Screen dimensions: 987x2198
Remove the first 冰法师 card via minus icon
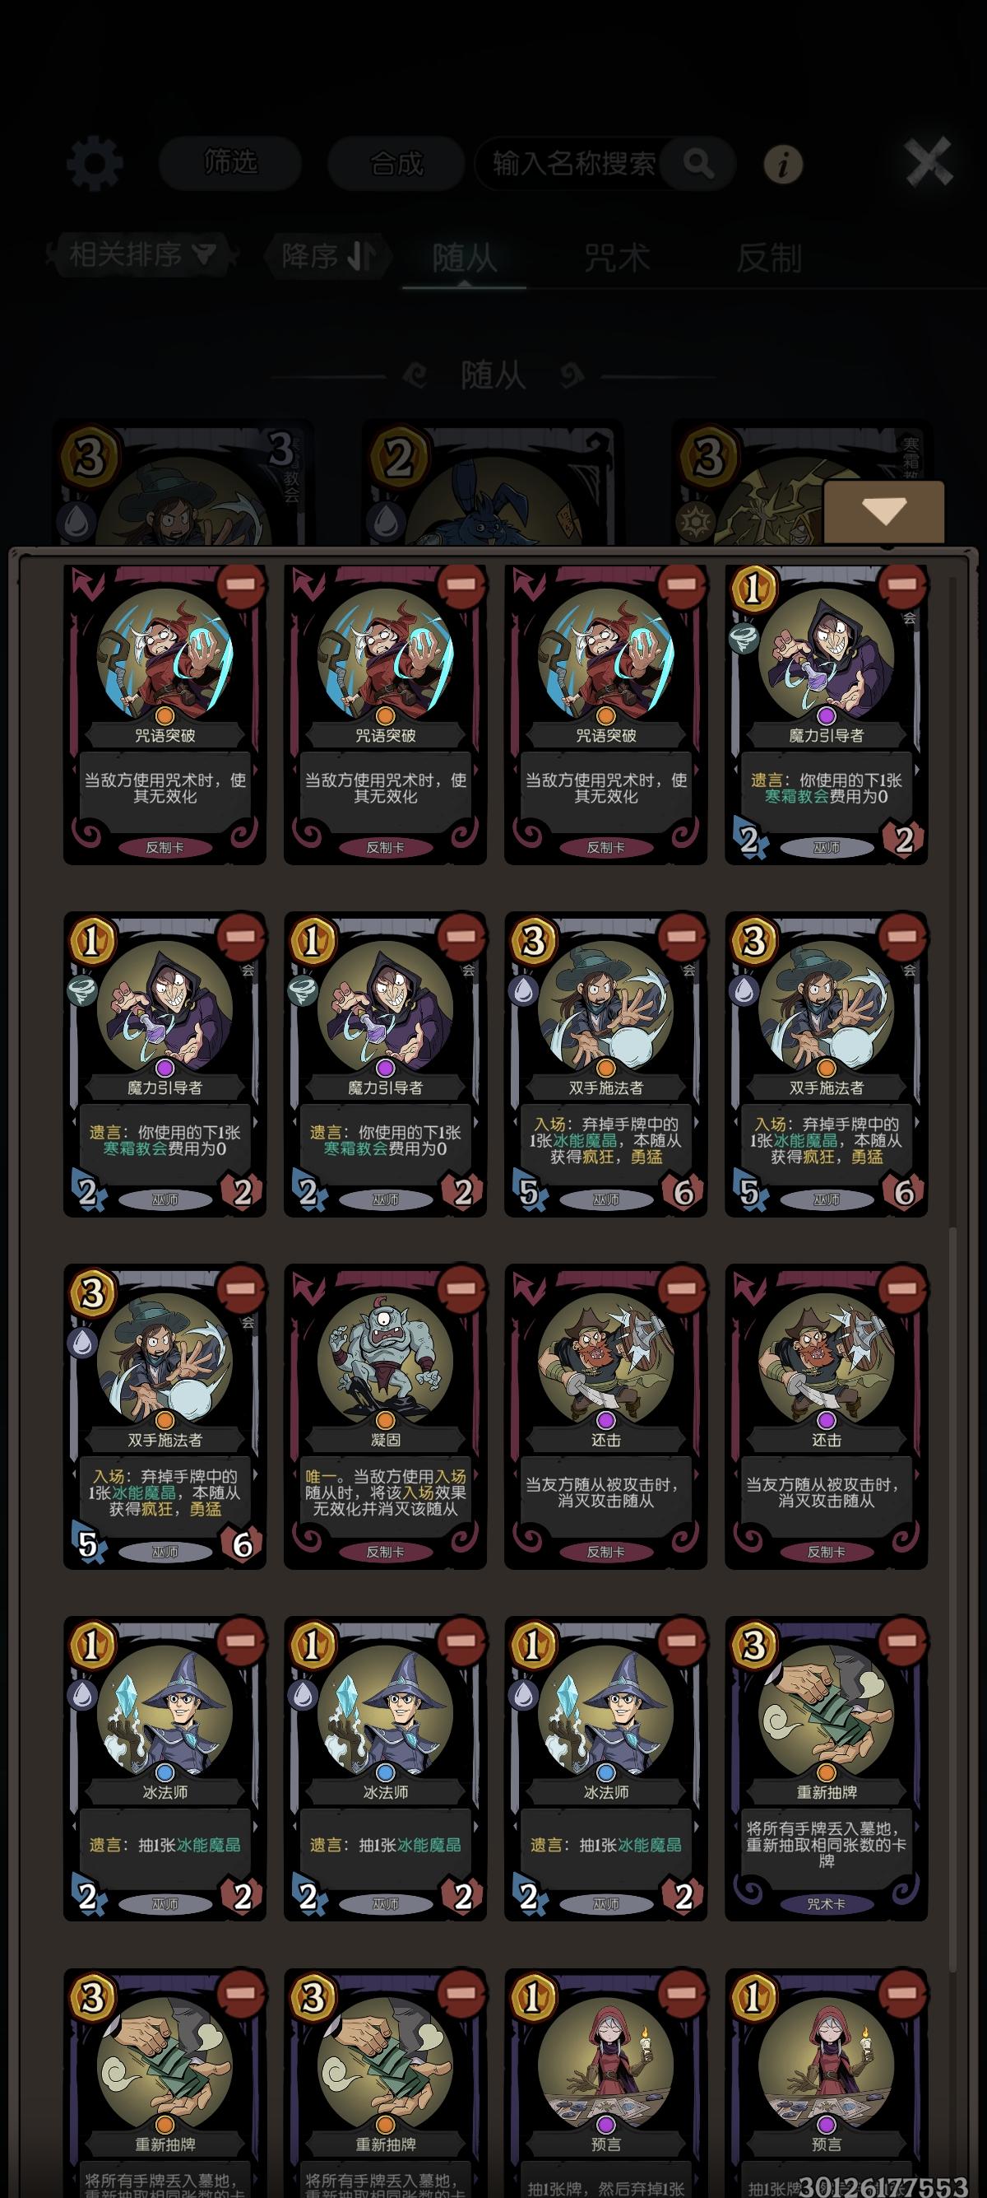[x=240, y=1642]
